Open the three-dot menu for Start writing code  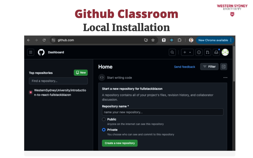(x=225, y=78)
